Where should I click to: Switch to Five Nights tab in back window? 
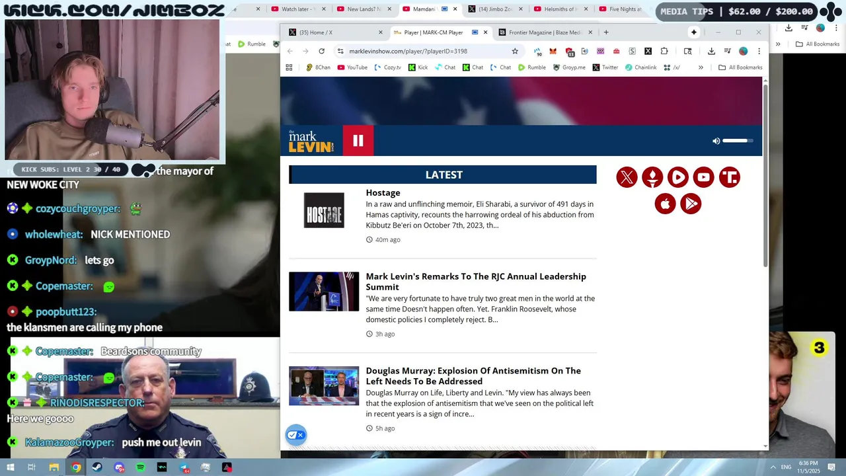click(x=621, y=9)
